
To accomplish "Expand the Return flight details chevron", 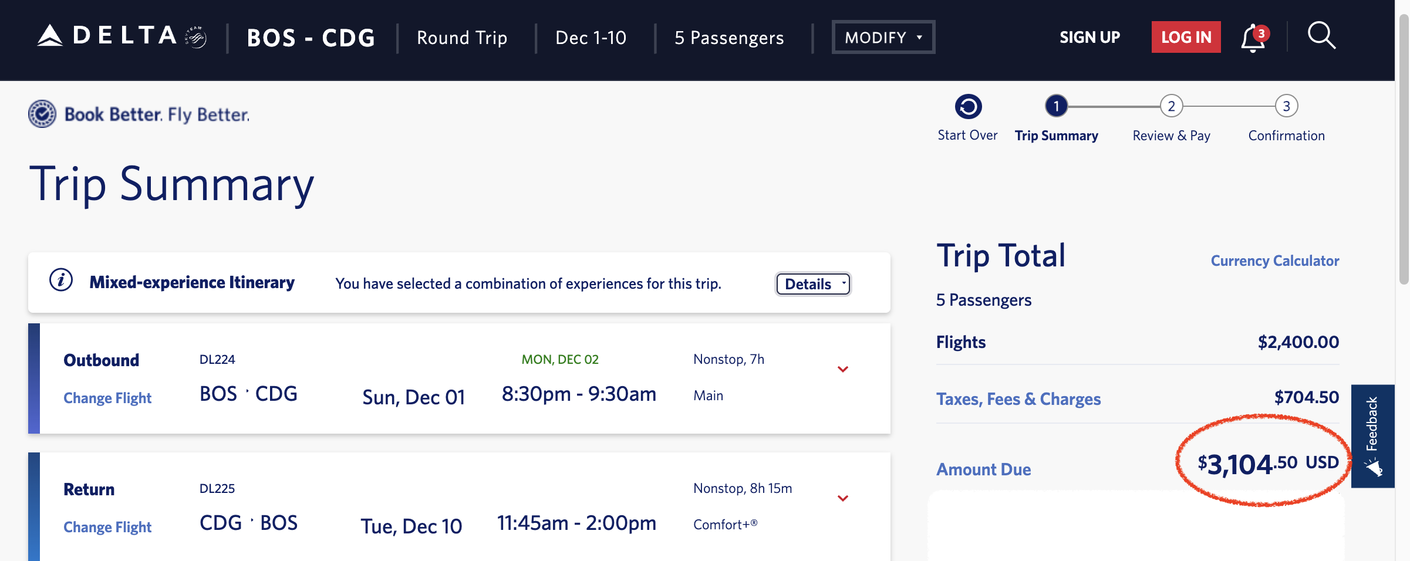I will tap(843, 498).
